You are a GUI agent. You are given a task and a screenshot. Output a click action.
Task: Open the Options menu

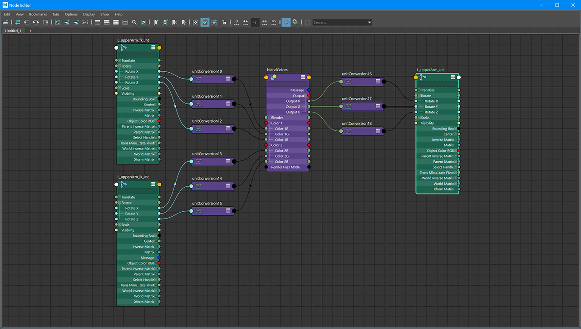coord(71,14)
